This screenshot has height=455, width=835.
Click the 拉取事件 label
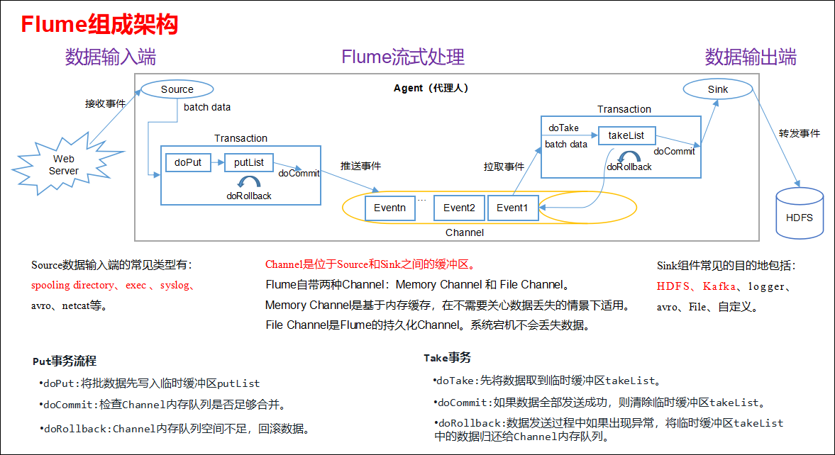504,167
